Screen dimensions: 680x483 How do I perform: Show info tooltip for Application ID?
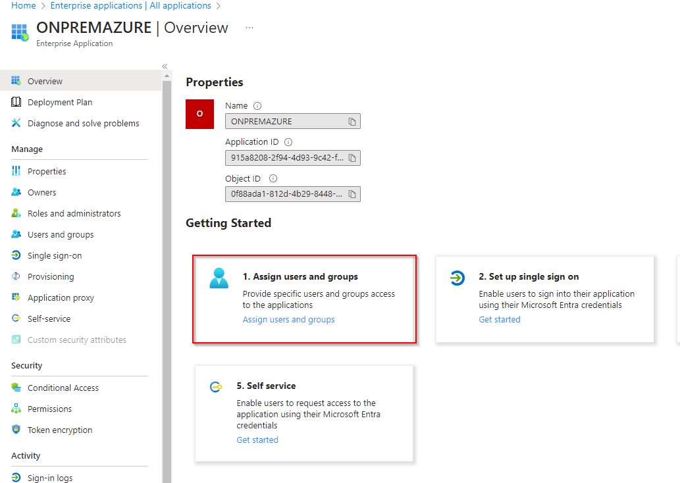[288, 142]
